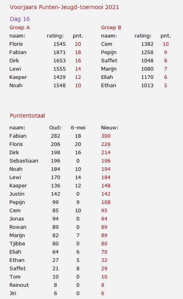Select Tjibbe in the totals list
This screenshot has height=299, width=183.
click(x=17, y=244)
